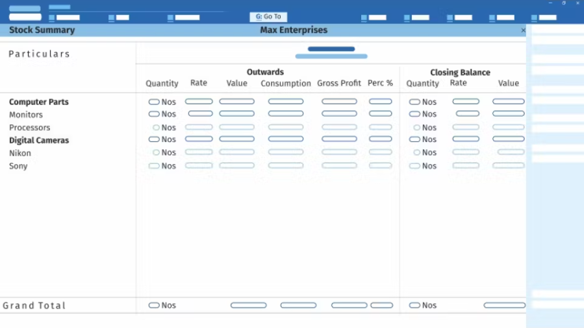Click Computer Parts Closing Balance quantity Nos cell
The image size is (584, 328).
tap(423, 102)
